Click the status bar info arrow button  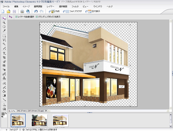pyautogui.click(x=46, y=111)
